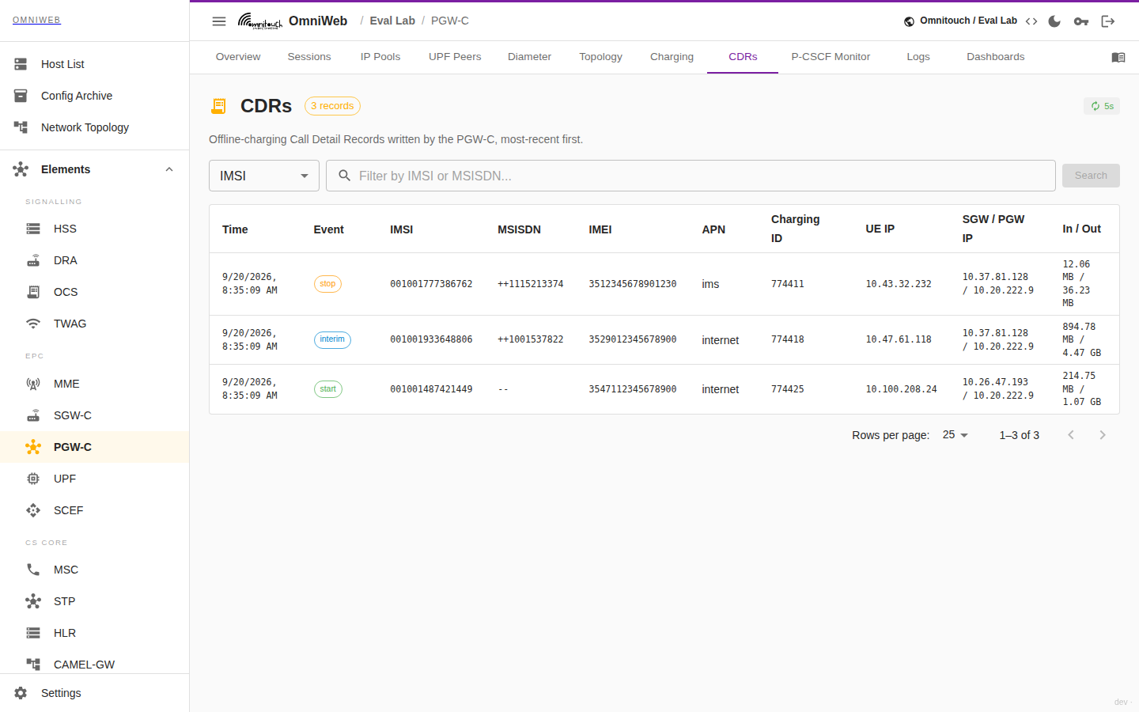Viewport: 1139px width, 712px height.
Task: Open the code brackets icon in header
Action: [1031, 21]
